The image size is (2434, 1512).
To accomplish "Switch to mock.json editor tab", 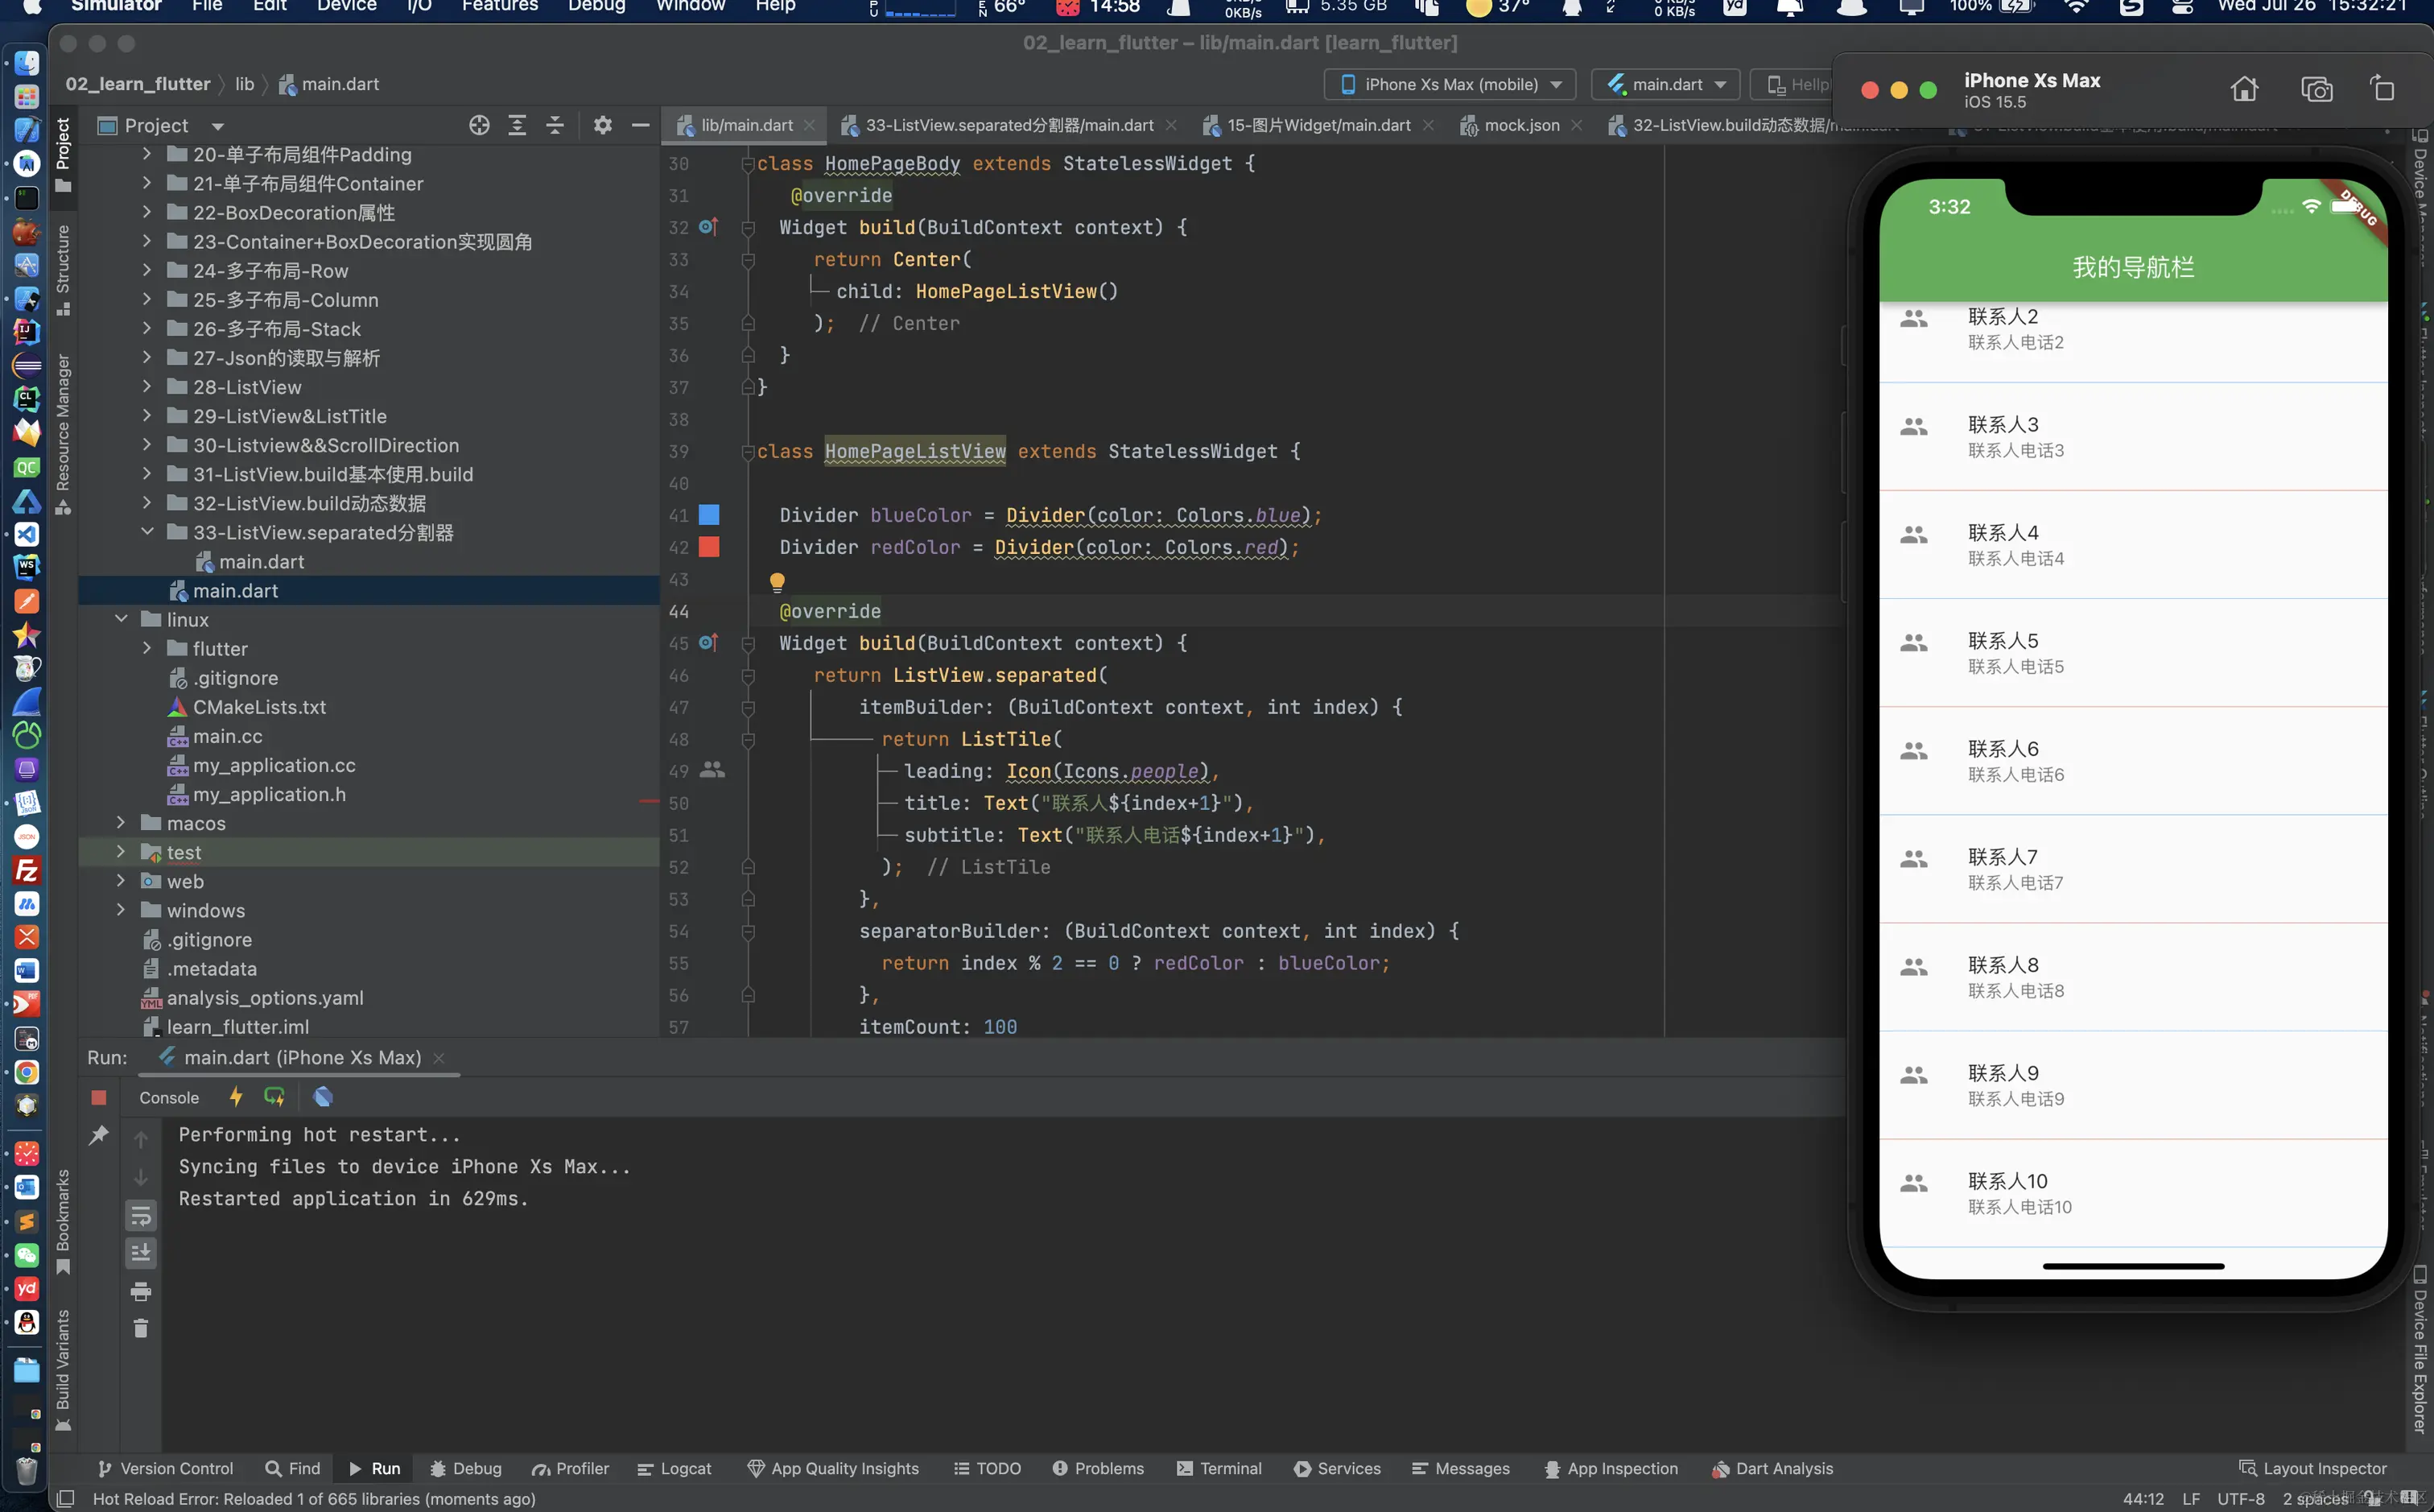I will pos(1520,125).
